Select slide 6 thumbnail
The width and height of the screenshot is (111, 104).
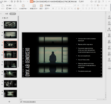[x=10, y=74]
